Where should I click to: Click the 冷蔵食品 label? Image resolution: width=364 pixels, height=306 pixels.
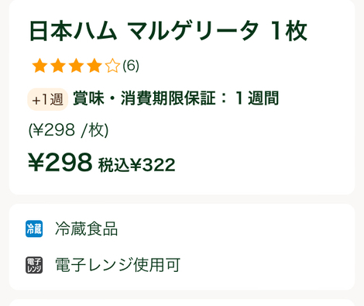[87, 229]
